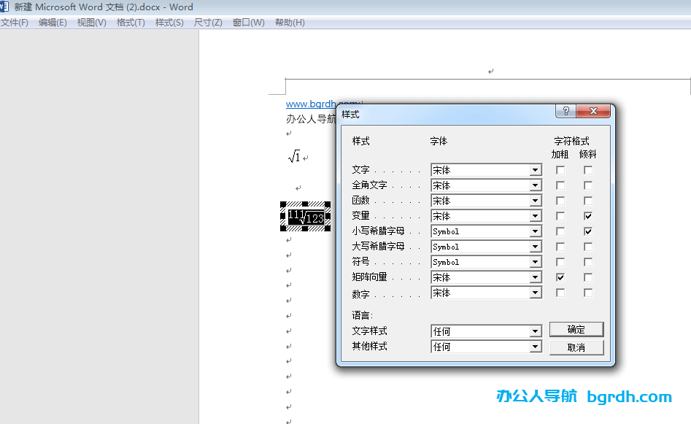Expand the 矩阵向量 font dropdown

(x=535, y=277)
